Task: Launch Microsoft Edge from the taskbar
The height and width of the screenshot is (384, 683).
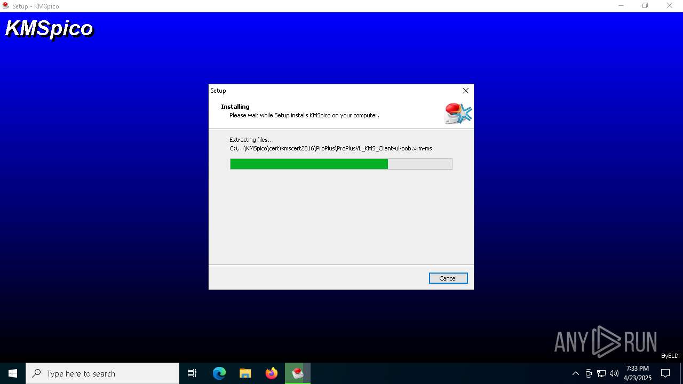Action: tap(219, 373)
